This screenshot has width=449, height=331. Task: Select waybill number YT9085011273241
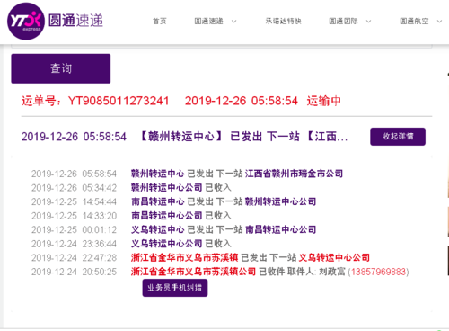coord(119,101)
